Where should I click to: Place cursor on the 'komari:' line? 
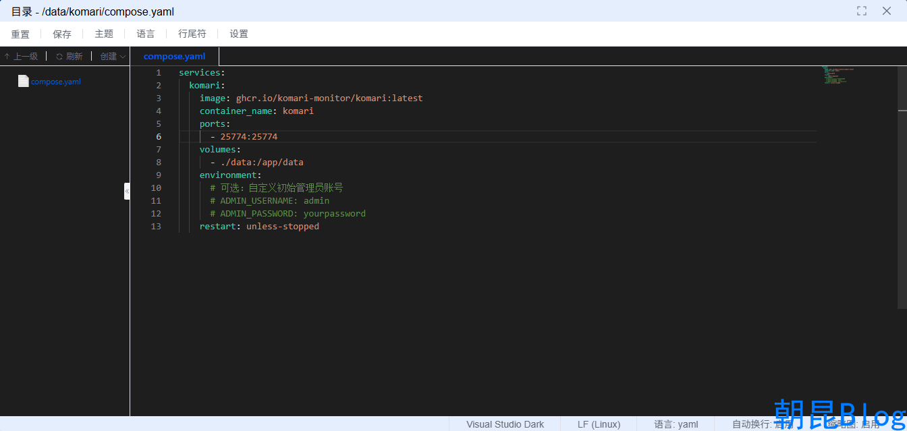coord(207,85)
